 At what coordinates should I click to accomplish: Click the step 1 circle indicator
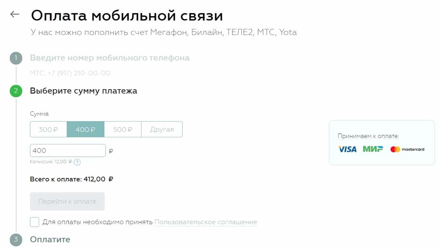pos(16,58)
